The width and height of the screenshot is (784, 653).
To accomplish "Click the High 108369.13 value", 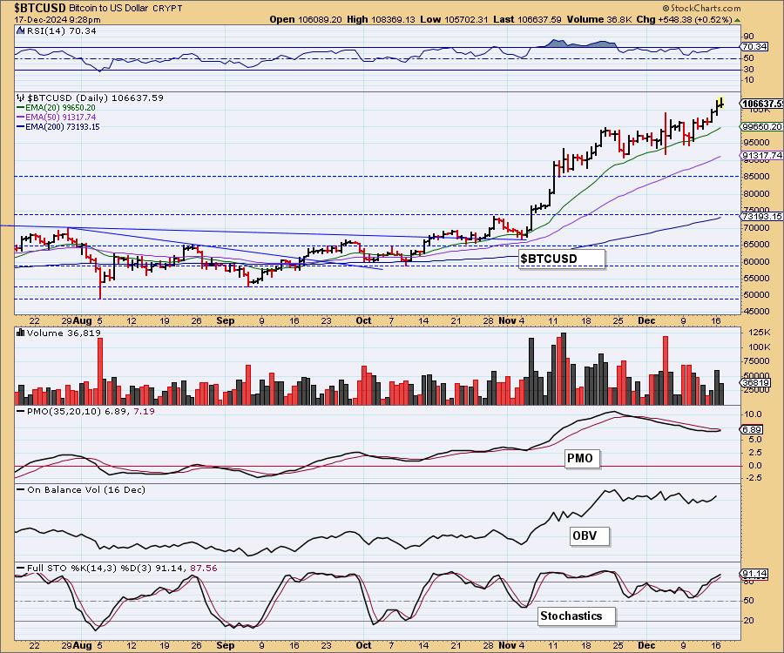I will pos(381,19).
